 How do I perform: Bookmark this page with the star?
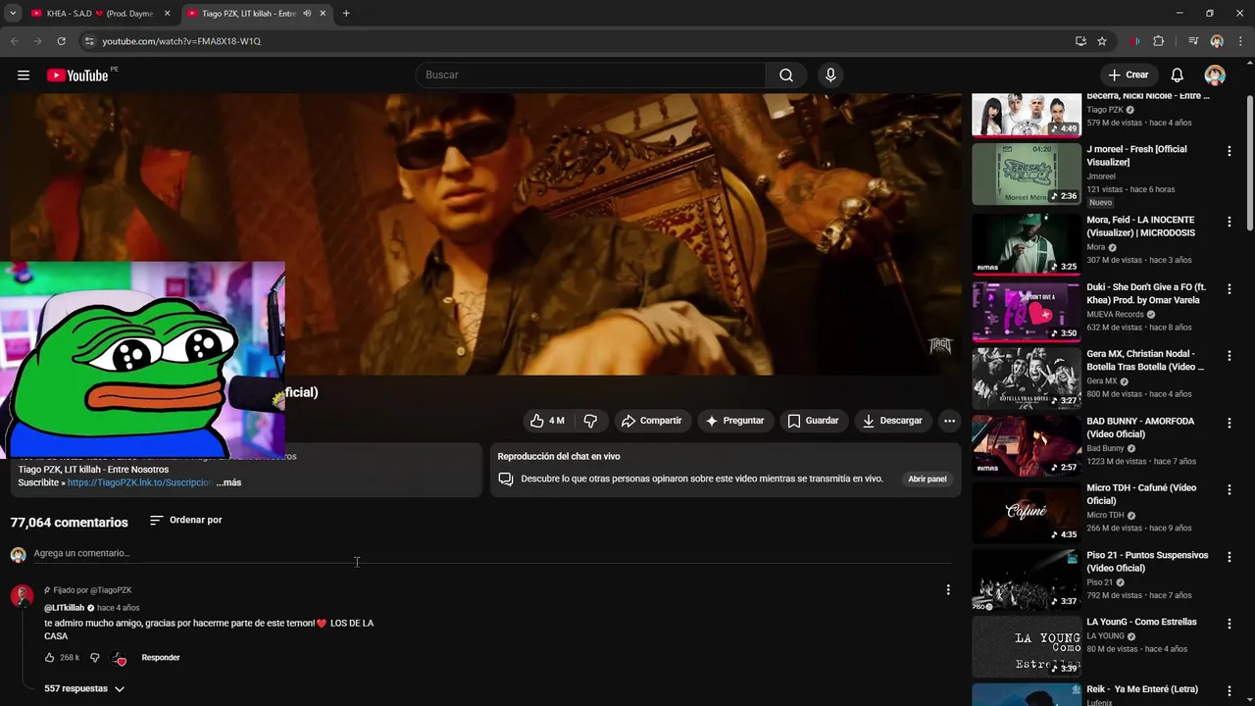tap(1102, 41)
